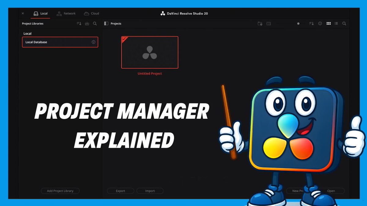Open project sort order options in Projects panel
This screenshot has height=206, width=367.
(311, 23)
